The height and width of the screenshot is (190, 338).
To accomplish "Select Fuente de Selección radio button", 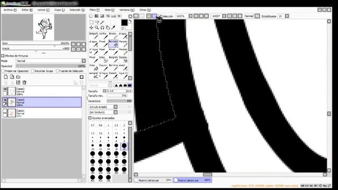I will [x=58, y=71].
